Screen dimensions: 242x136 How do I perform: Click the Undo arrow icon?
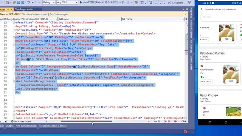tap(29, 2)
